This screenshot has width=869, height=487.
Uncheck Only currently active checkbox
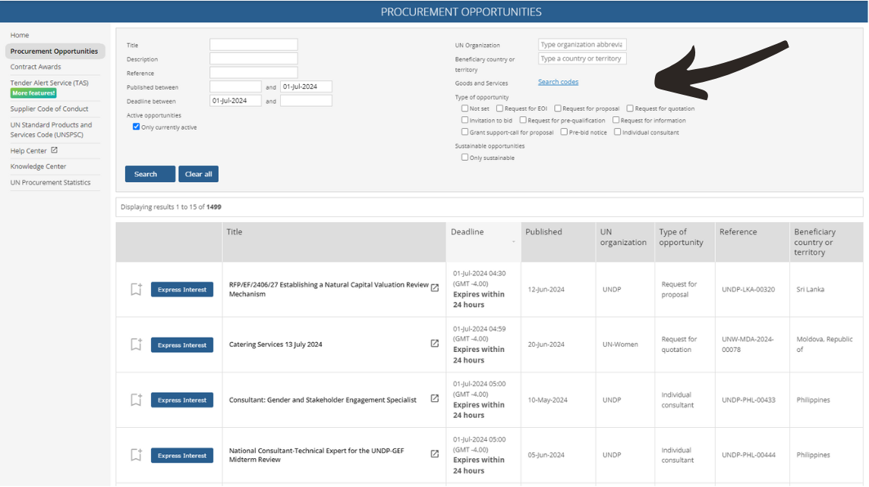click(136, 127)
